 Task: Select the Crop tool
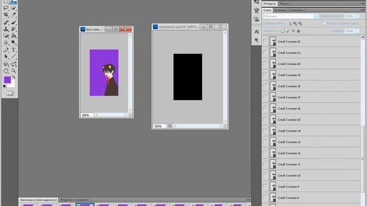[6, 15]
